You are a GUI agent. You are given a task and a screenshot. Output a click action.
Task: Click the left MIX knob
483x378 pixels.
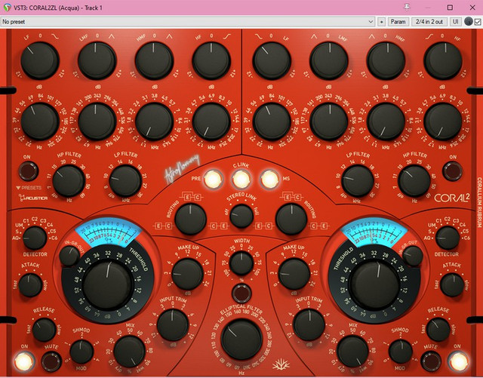coord(129,351)
